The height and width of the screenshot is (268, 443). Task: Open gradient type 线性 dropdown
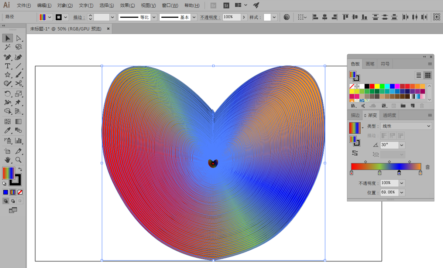pos(406,126)
